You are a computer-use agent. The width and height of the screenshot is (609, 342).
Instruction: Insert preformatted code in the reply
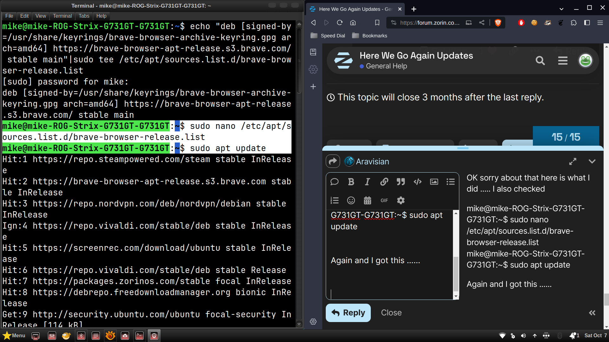417,182
